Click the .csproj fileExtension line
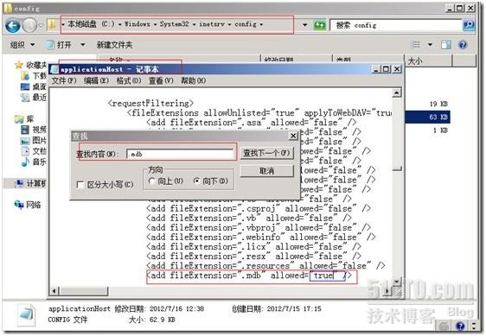486x336 pixels. [x=259, y=208]
